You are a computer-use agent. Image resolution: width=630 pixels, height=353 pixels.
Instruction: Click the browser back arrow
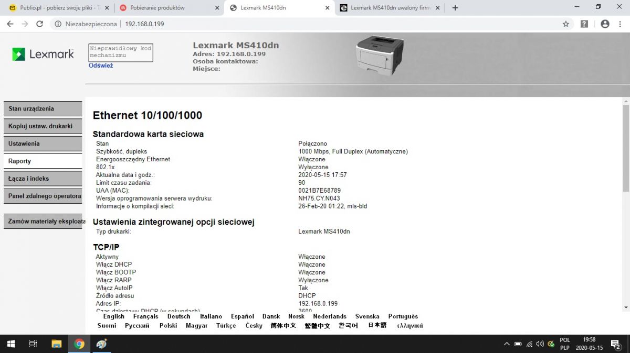pos(10,24)
